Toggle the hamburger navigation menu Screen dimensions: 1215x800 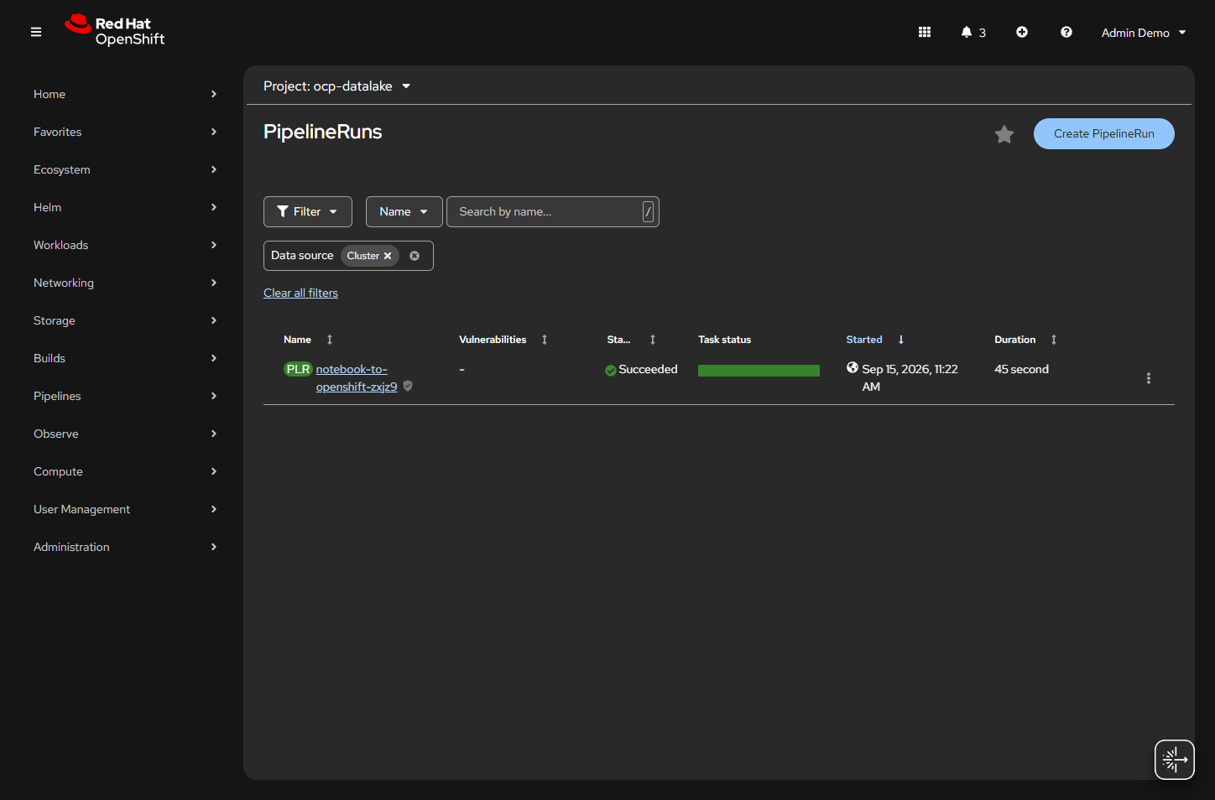36,32
